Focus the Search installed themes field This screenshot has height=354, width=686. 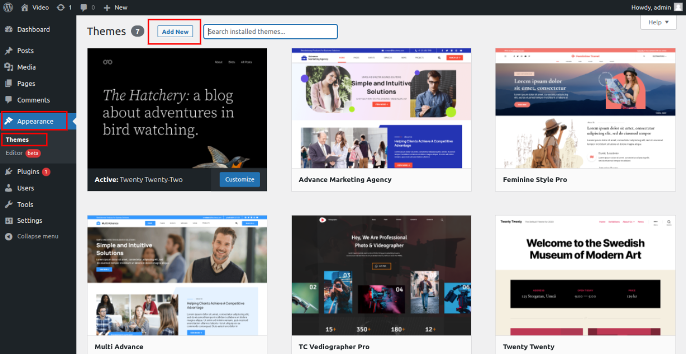[271, 31]
